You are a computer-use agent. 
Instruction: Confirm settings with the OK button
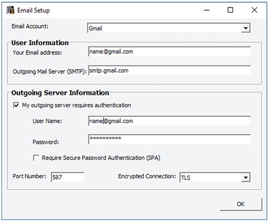(x=241, y=204)
